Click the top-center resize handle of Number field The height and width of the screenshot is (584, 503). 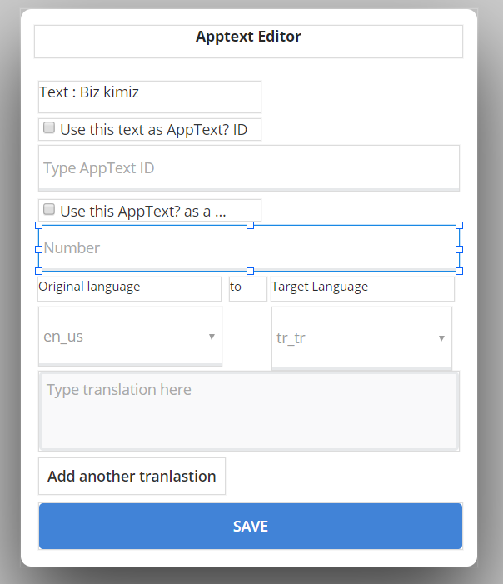(250, 226)
